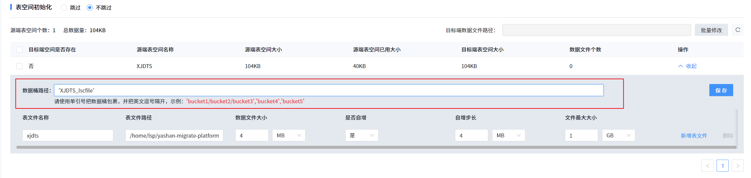751x178 pixels.
Task: Click the 目标端数据文件路径 input field
Action: 596,30
